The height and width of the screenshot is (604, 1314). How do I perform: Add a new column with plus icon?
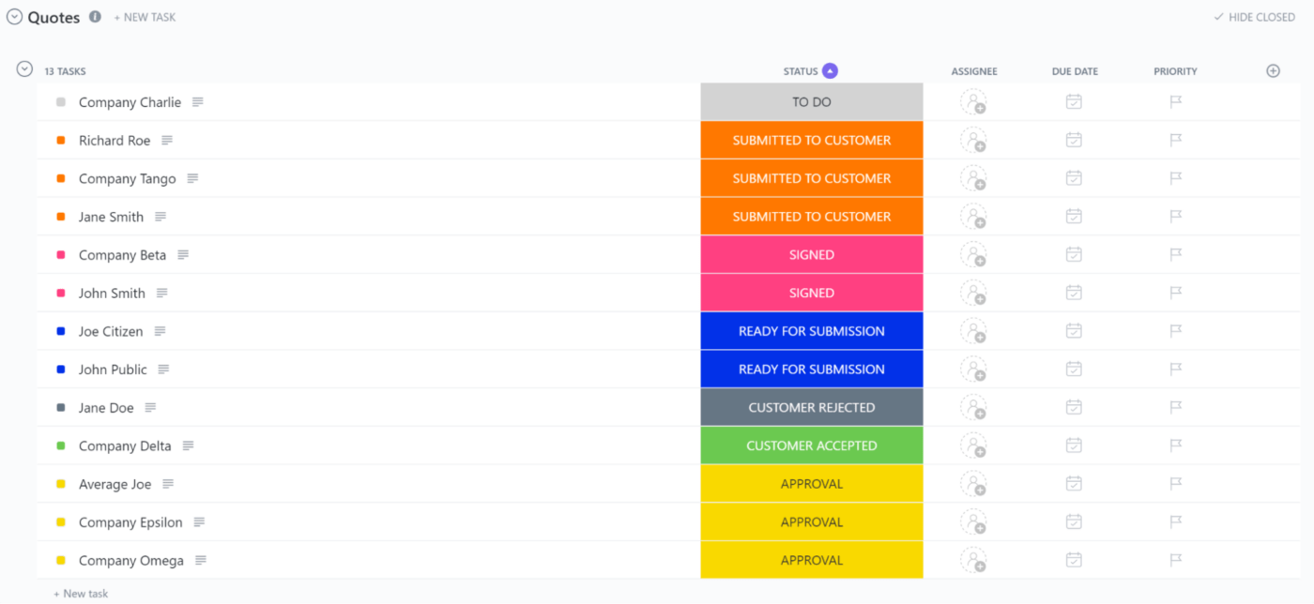[x=1273, y=71]
